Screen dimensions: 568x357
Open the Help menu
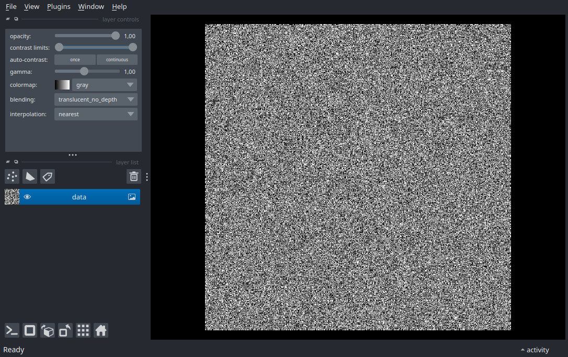119,6
